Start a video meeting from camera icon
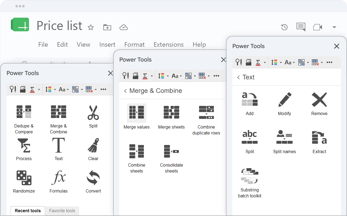This screenshot has width=347, height=216. 317,27
